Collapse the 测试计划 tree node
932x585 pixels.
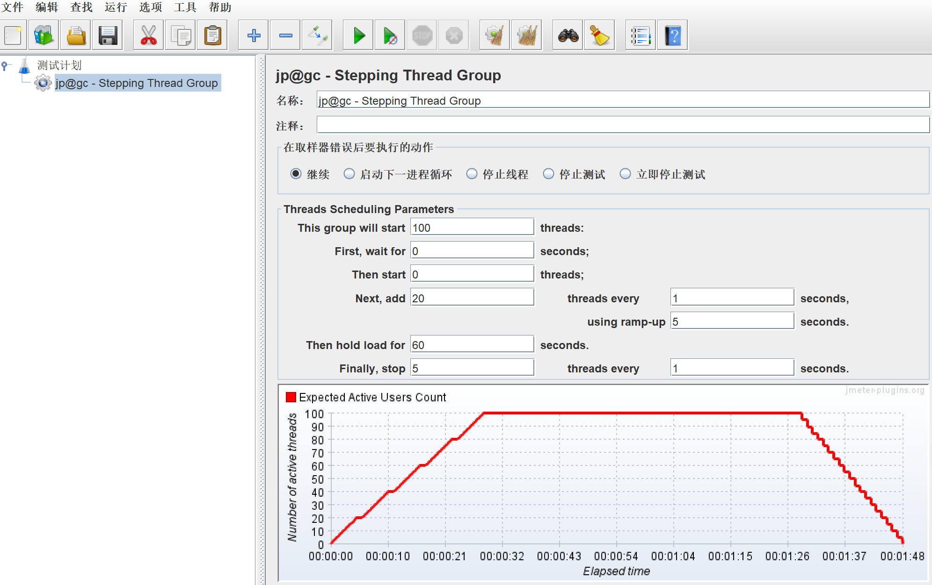click(x=5, y=65)
